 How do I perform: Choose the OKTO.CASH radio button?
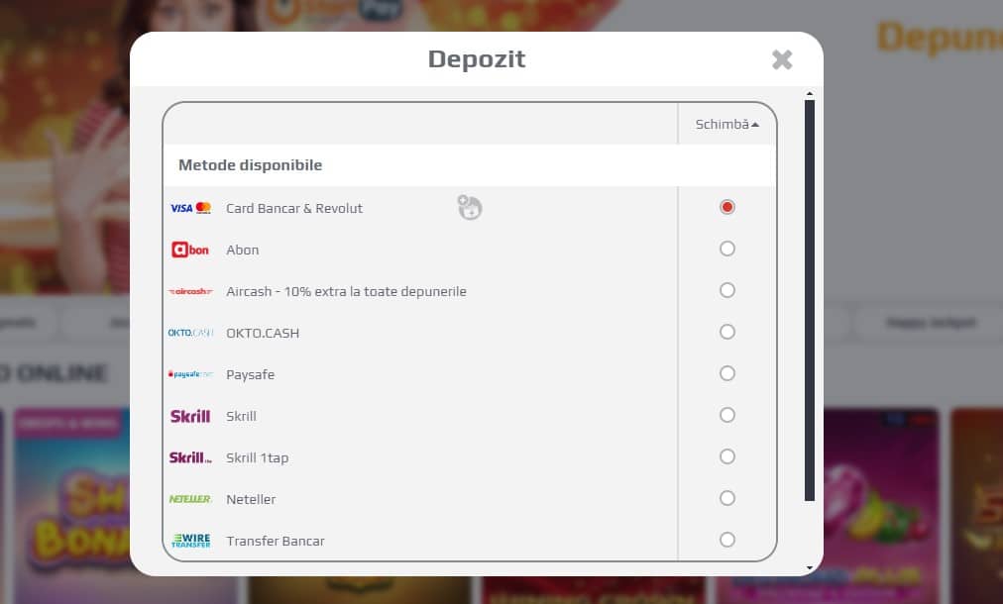pos(727,332)
